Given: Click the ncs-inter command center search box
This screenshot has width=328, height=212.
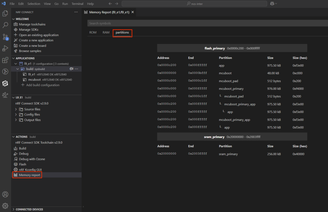Looking at the screenshot, I should (x=194, y=4).
